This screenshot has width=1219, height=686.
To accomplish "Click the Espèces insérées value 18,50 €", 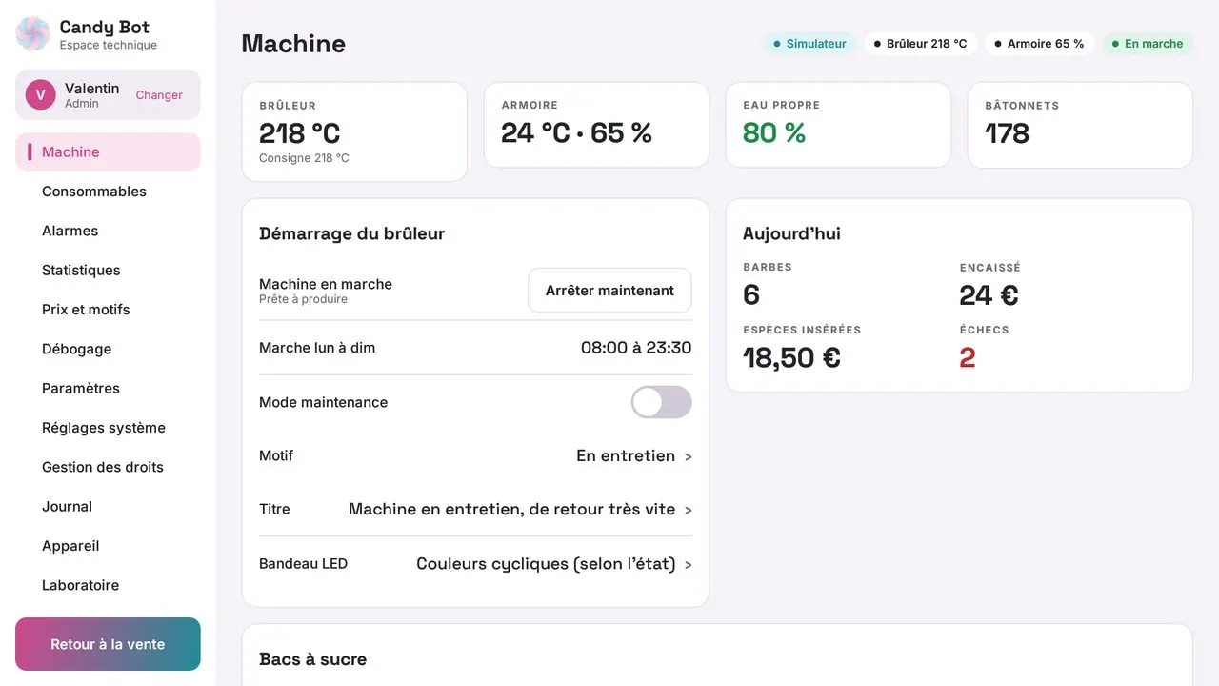I will [791, 357].
